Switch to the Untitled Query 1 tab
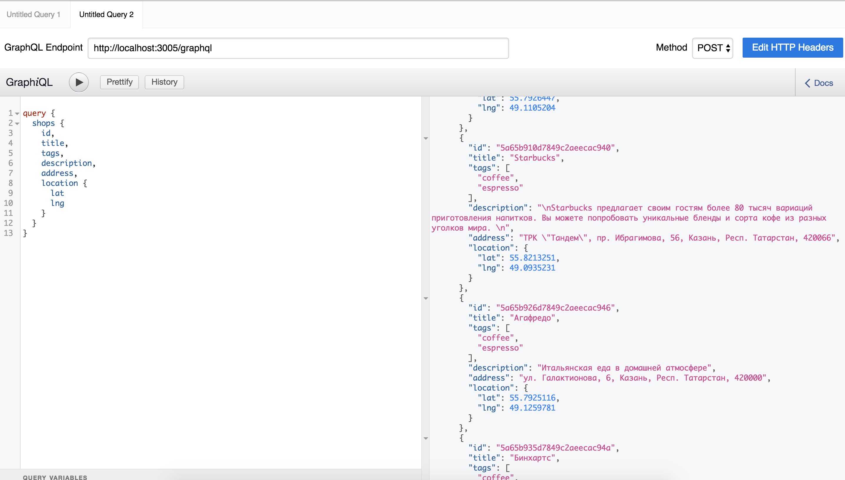 point(33,14)
